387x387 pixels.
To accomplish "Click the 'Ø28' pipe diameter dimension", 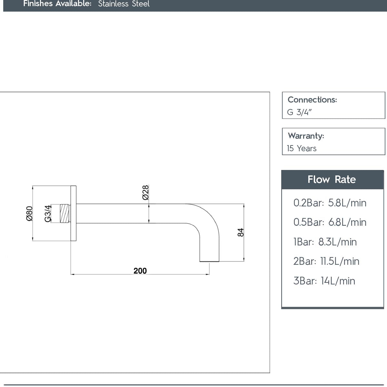I will [x=145, y=193].
